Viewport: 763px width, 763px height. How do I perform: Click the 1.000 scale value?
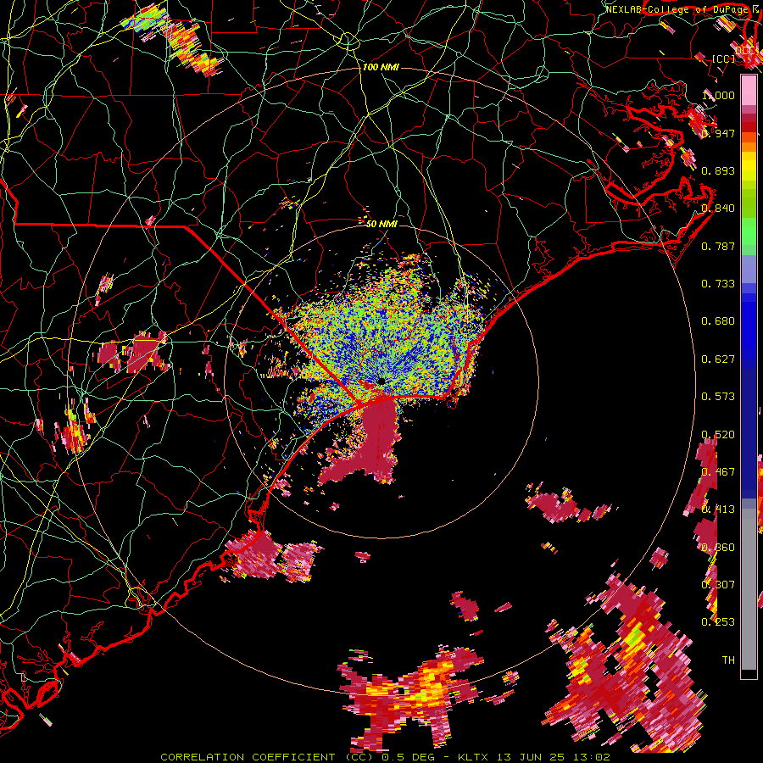tap(718, 95)
